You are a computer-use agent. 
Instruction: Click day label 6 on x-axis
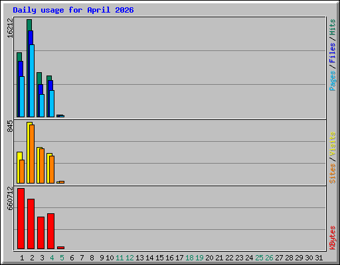pyautogui.click(x=72, y=258)
